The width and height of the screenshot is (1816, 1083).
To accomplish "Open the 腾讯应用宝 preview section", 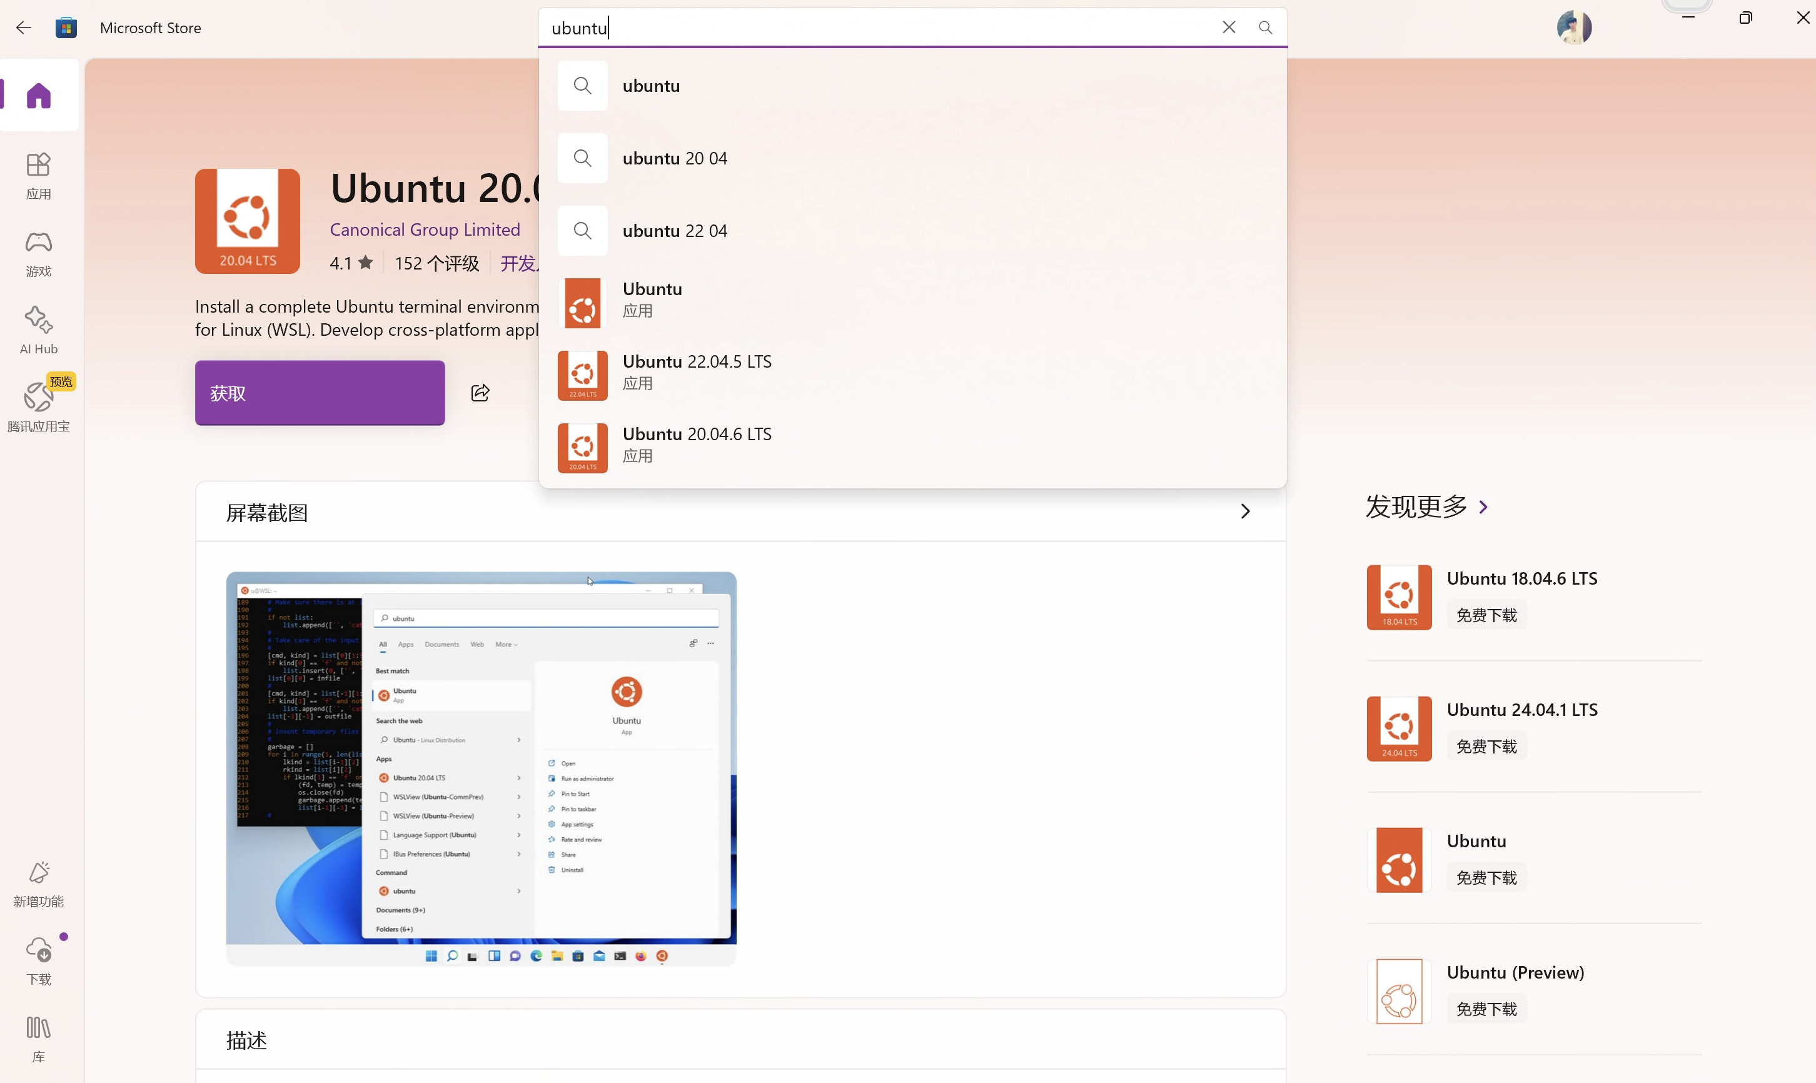I will pyautogui.click(x=39, y=406).
